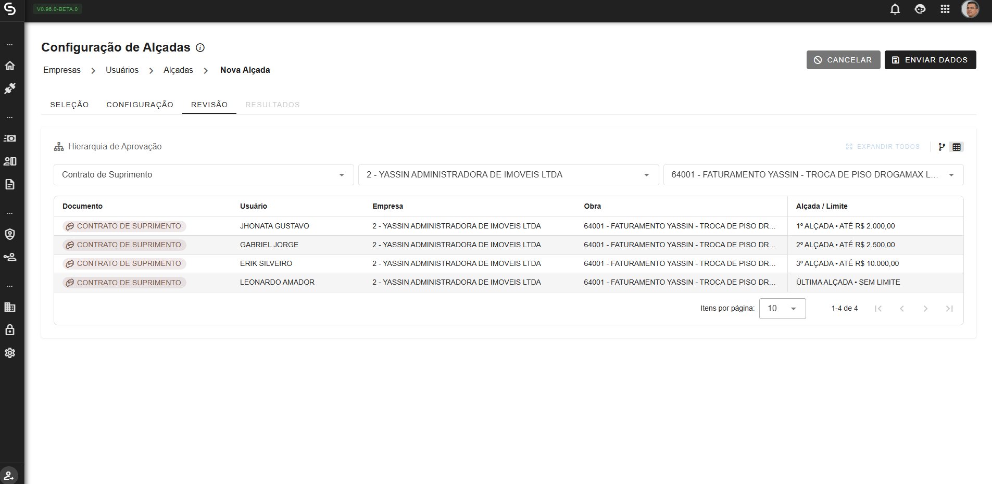Click info icon beside Configuração de Alçadas
The image size is (992, 484).
click(x=200, y=48)
